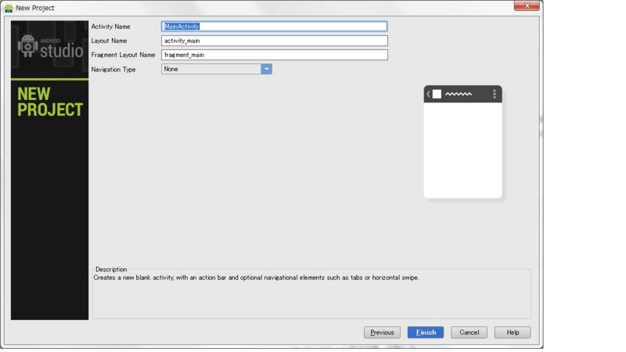Click the 'Navigation Type' label
Screen dimensions: 626x352
click(x=113, y=70)
